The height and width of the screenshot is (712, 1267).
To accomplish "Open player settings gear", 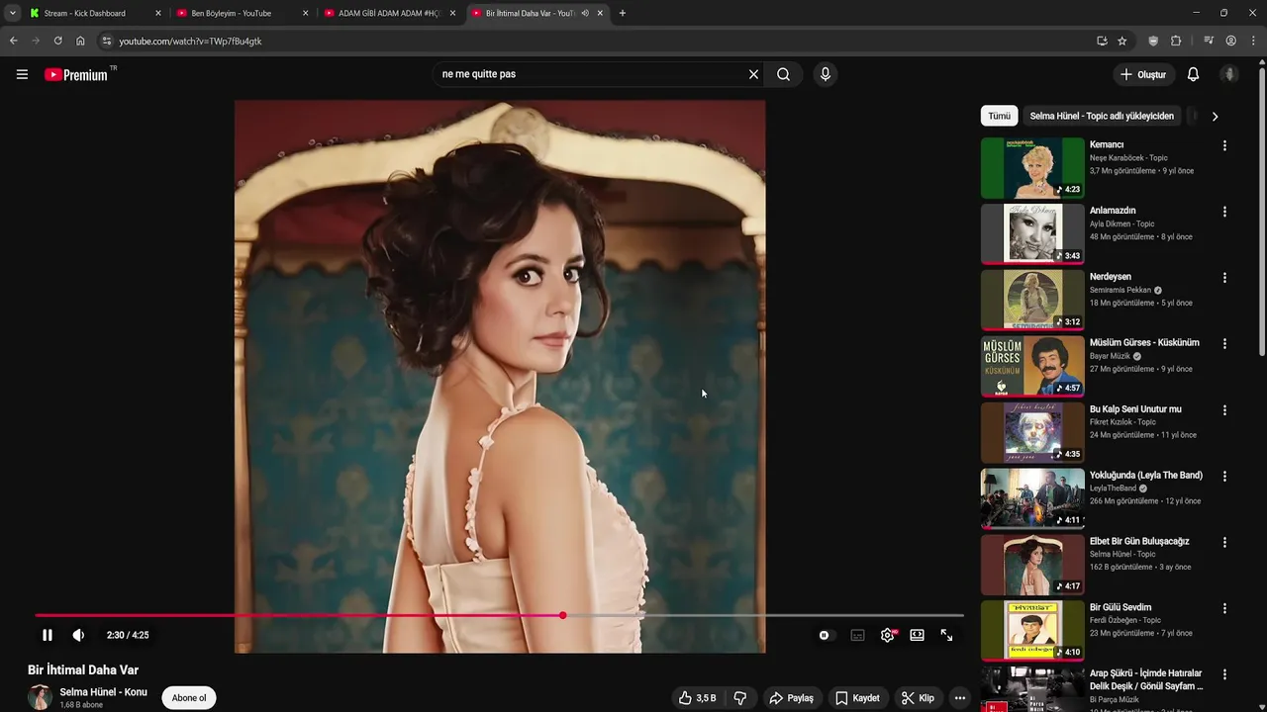I will pos(888,635).
